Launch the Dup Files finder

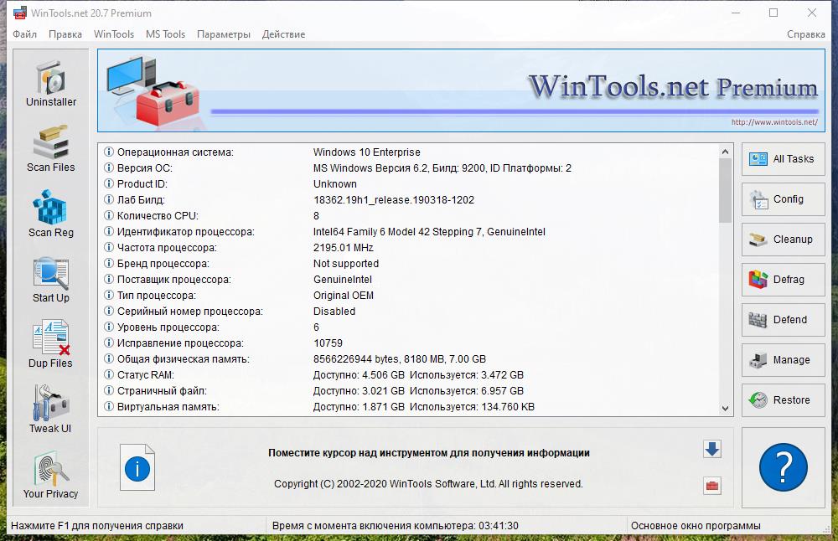[51, 345]
